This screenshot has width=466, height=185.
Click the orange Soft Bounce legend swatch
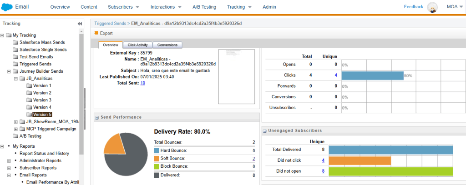[157, 159]
